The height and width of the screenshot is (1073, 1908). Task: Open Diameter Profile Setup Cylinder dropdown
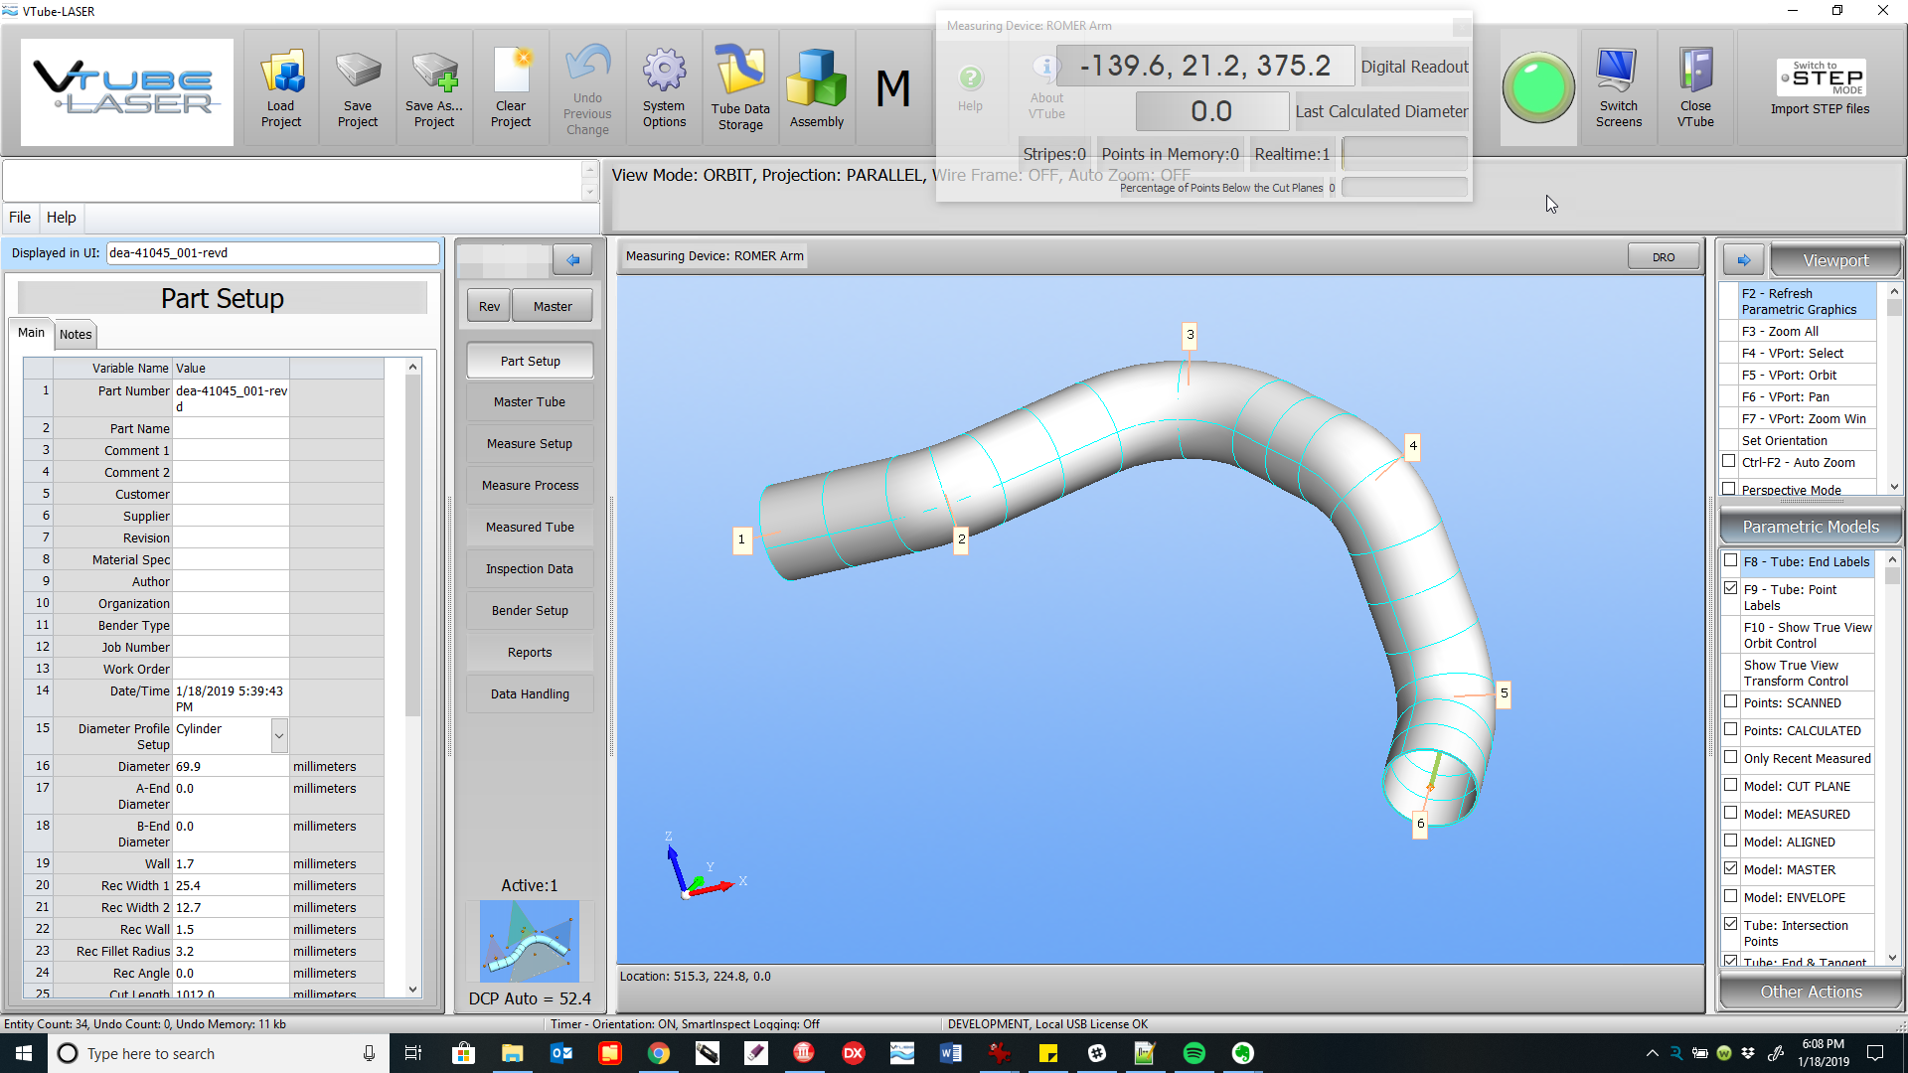click(279, 736)
